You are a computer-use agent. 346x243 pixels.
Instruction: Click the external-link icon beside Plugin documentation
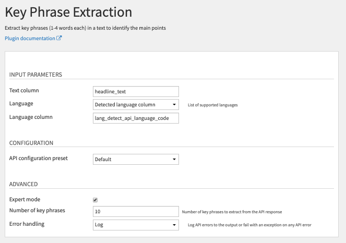59,38
